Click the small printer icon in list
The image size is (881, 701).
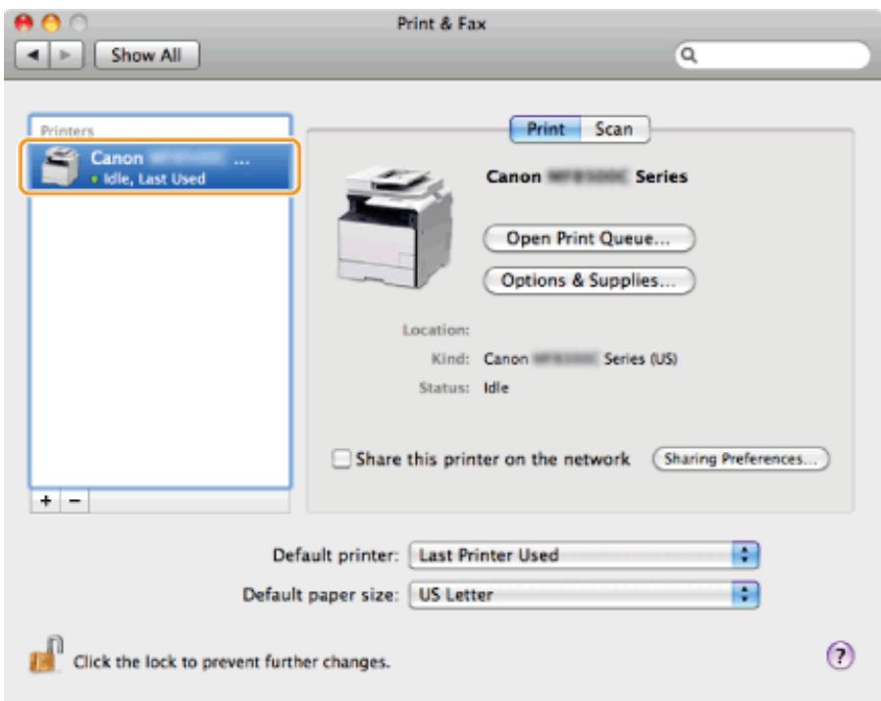pos(60,167)
